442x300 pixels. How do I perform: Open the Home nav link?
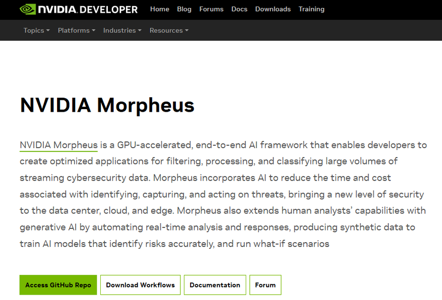pyautogui.click(x=160, y=9)
